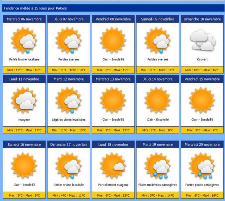The height and width of the screenshot is (201, 225).
Task: Click the 'Légères pluies localisées' text
Action: coord(69,119)
